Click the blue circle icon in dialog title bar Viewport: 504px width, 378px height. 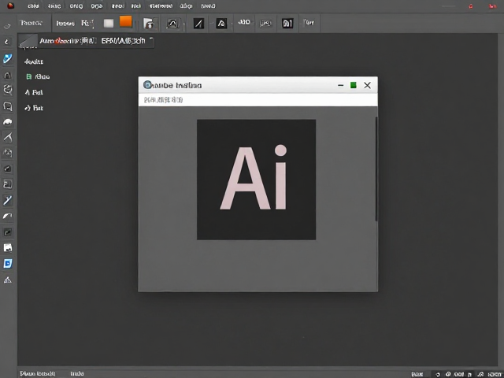(x=147, y=85)
